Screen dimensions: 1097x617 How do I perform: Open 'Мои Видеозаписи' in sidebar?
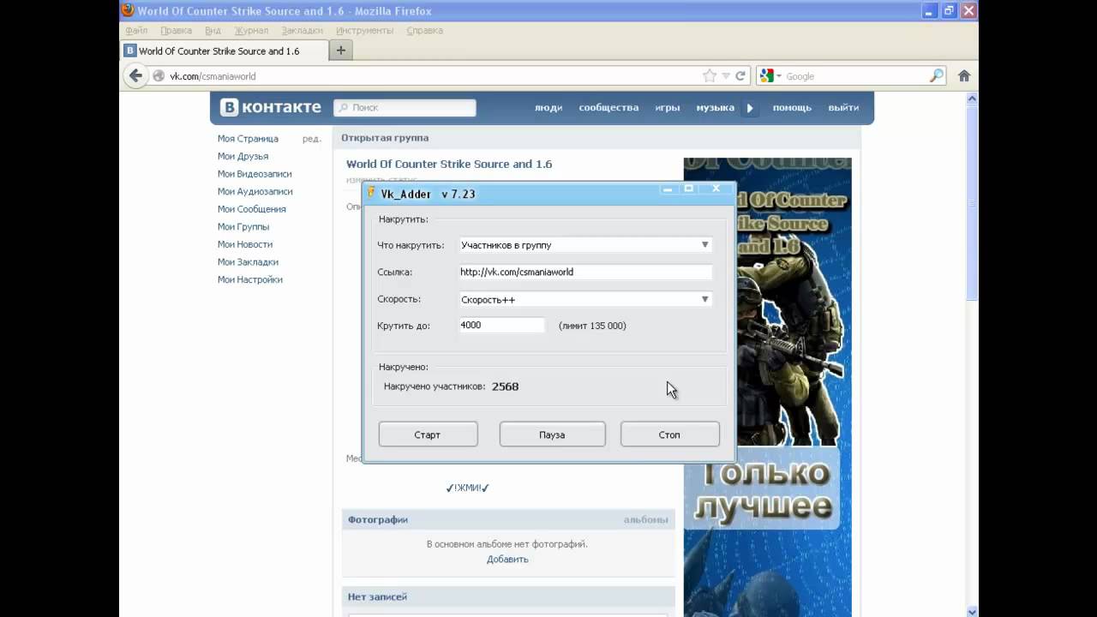coord(255,174)
